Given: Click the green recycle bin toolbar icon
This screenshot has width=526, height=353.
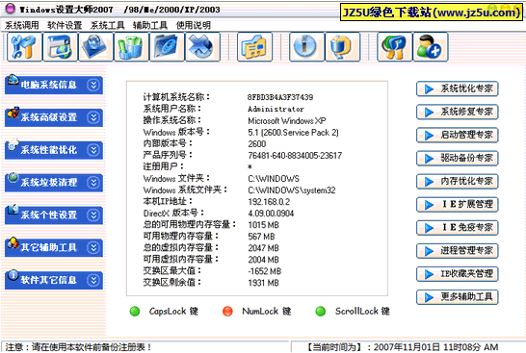Looking at the screenshot, I should click(x=131, y=47).
